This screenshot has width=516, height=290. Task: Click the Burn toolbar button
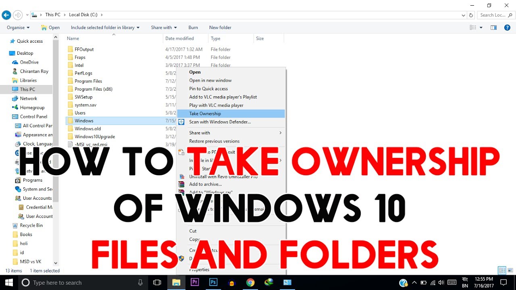click(x=193, y=27)
